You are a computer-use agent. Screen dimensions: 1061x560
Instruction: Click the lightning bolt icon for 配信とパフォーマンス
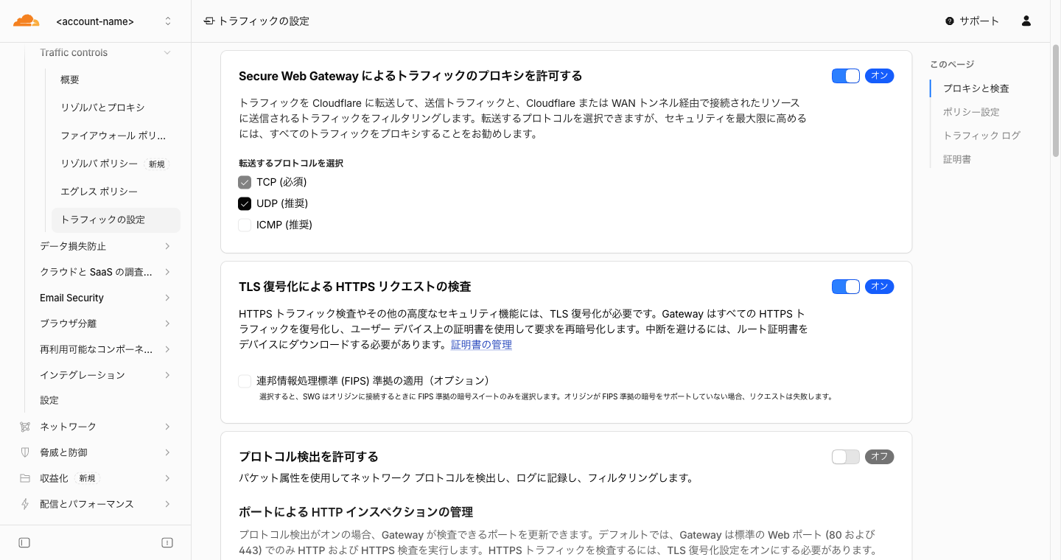pyautogui.click(x=25, y=504)
